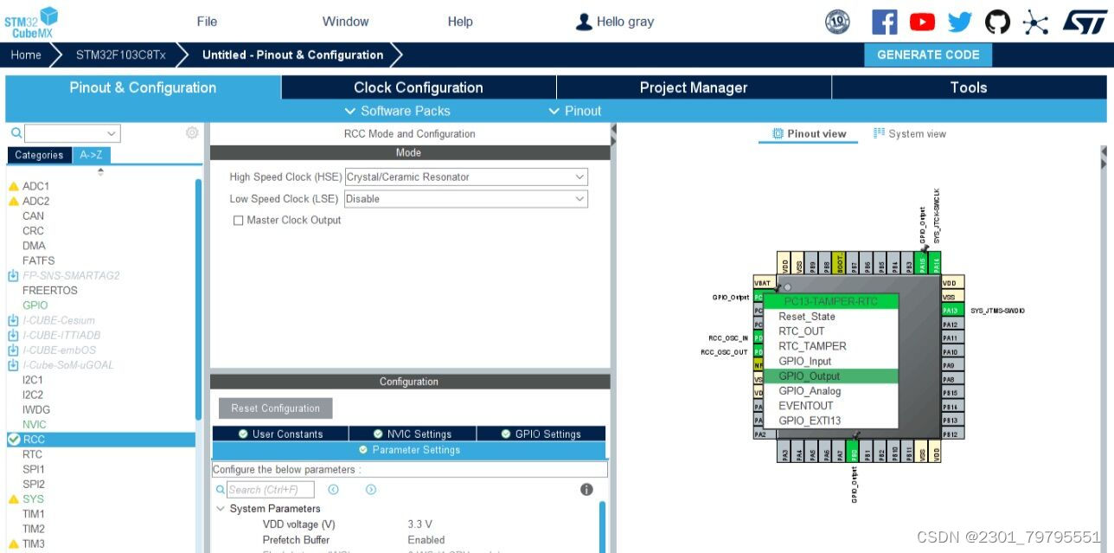
Task: Open the peripheral search combo box dropdown
Action: [x=112, y=133]
